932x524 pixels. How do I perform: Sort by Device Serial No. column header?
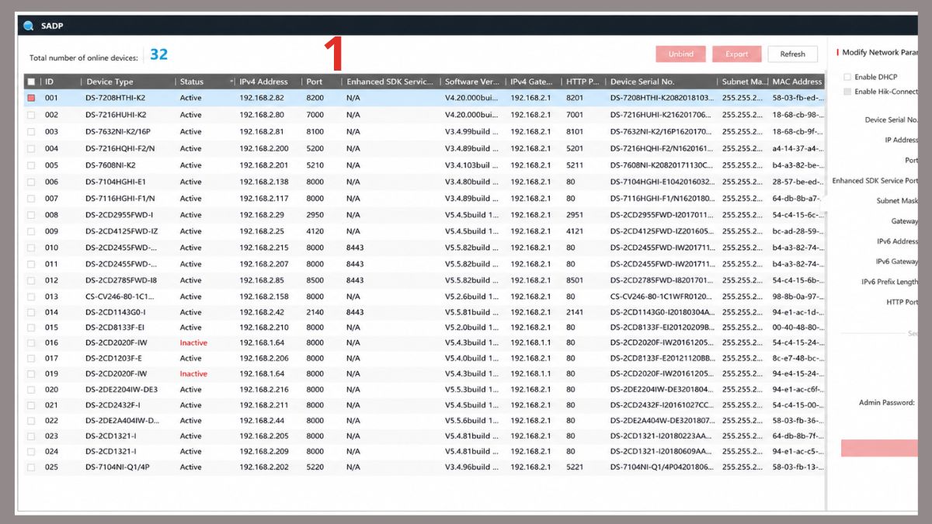(642, 82)
